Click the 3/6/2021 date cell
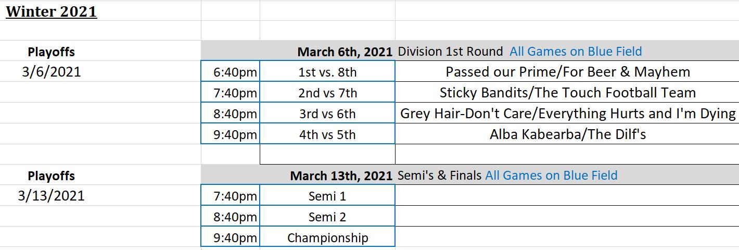This screenshot has height=250, width=739. 52,72
